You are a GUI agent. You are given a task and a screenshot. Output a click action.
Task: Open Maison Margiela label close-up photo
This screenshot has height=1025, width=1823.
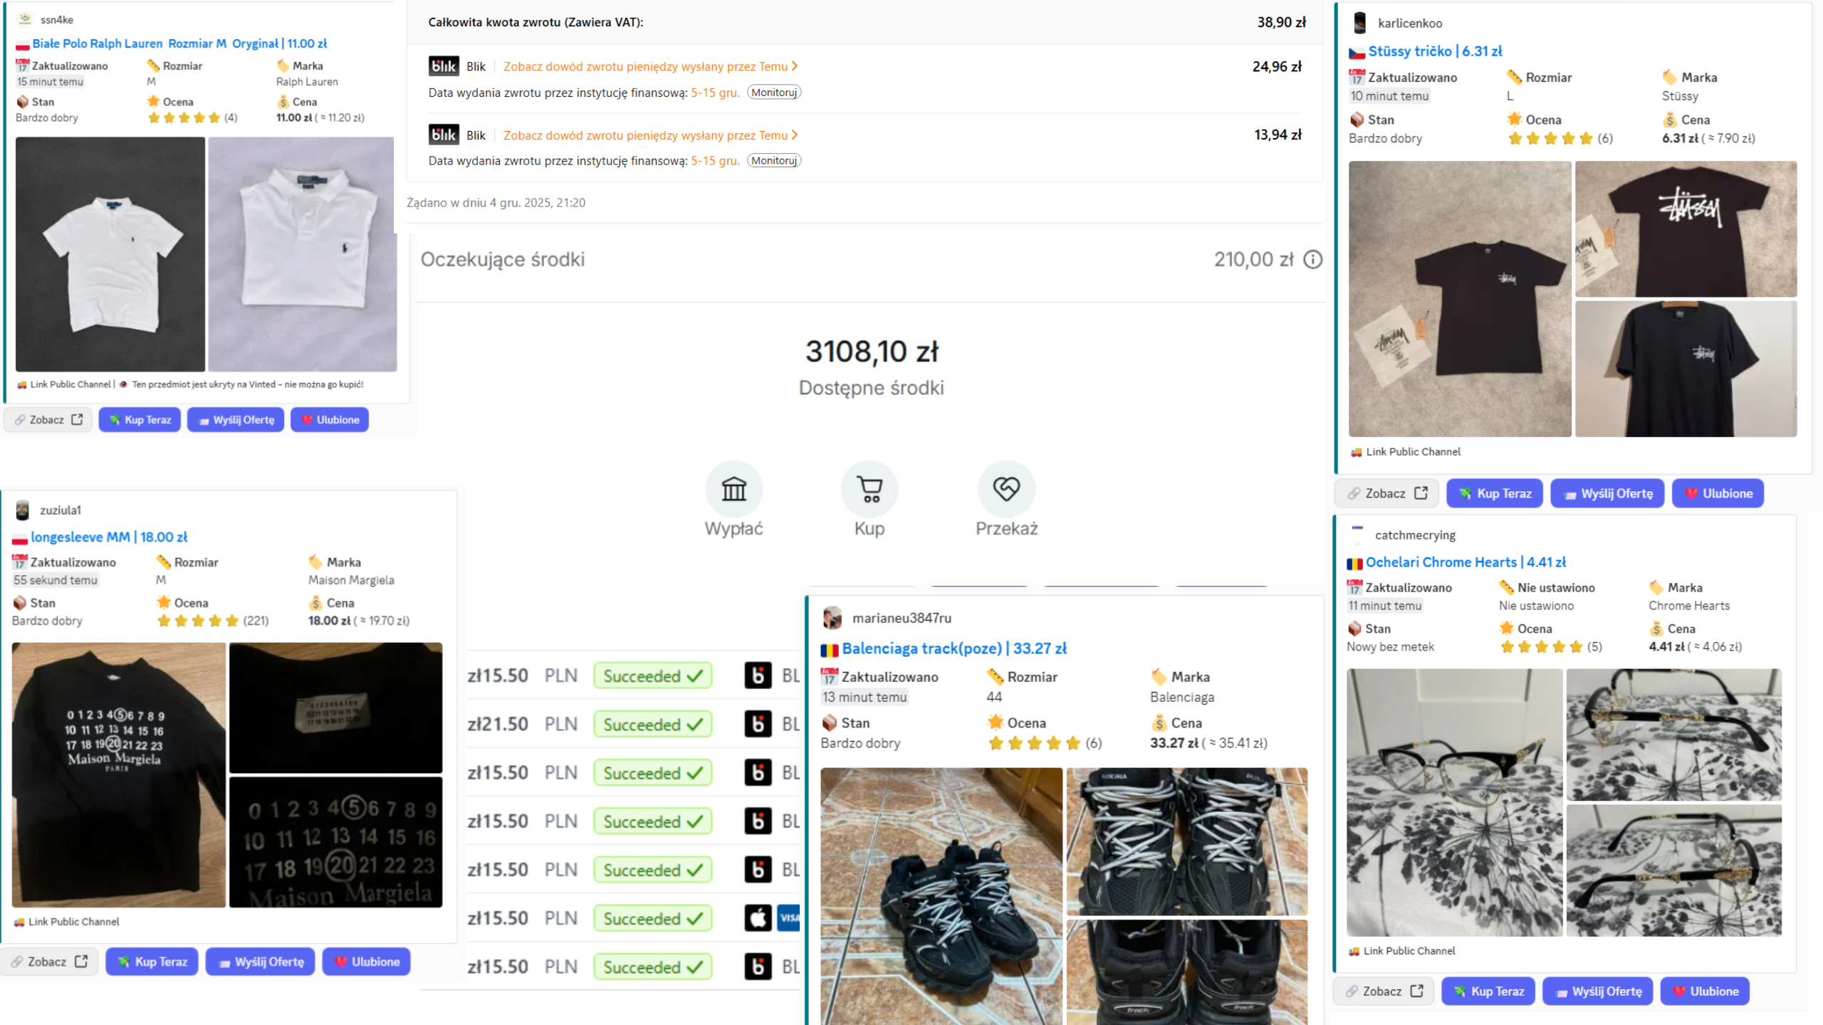pos(335,708)
